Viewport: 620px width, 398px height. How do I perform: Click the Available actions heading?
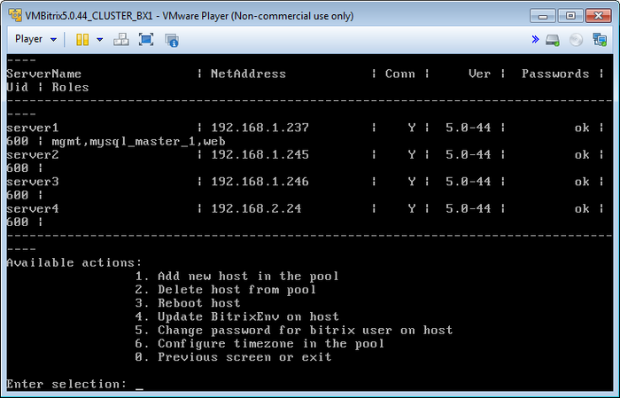74,262
